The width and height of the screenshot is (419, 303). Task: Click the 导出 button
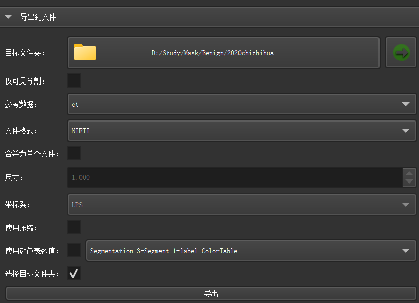tap(211, 293)
